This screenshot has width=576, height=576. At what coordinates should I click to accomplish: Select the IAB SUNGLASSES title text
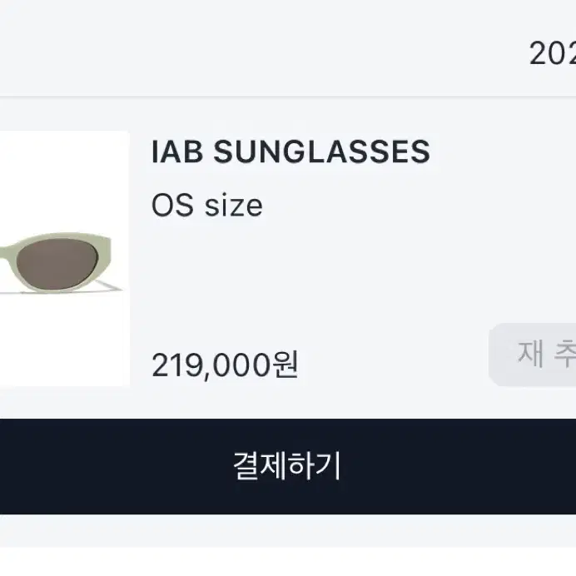290,151
